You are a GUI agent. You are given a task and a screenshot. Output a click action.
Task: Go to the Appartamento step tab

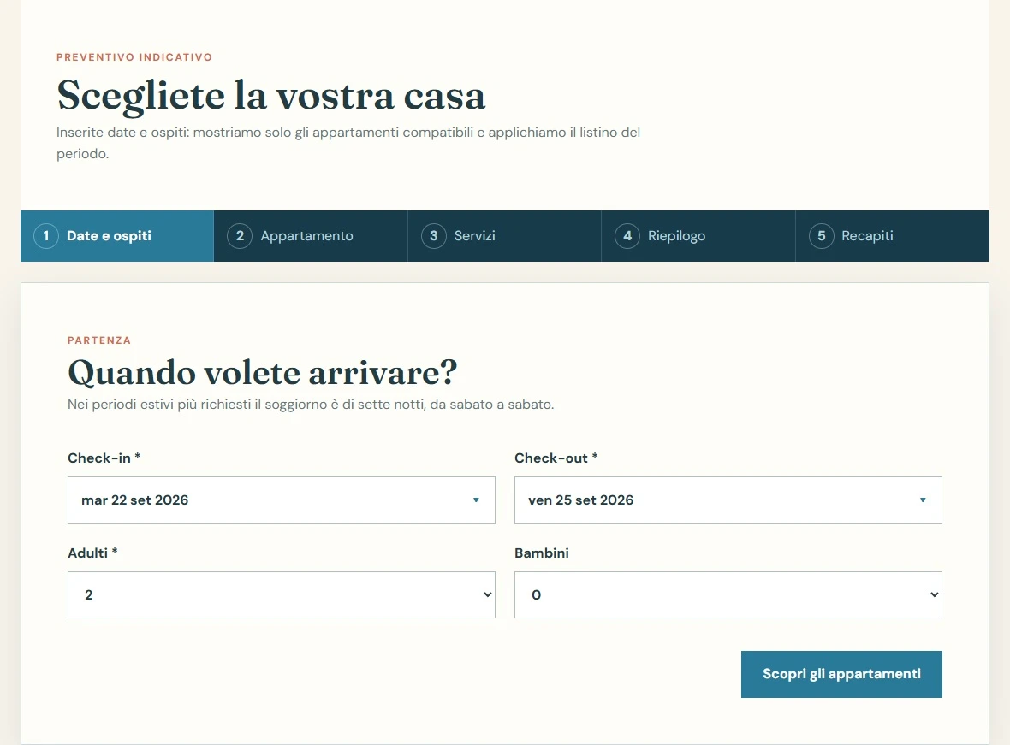click(x=311, y=236)
